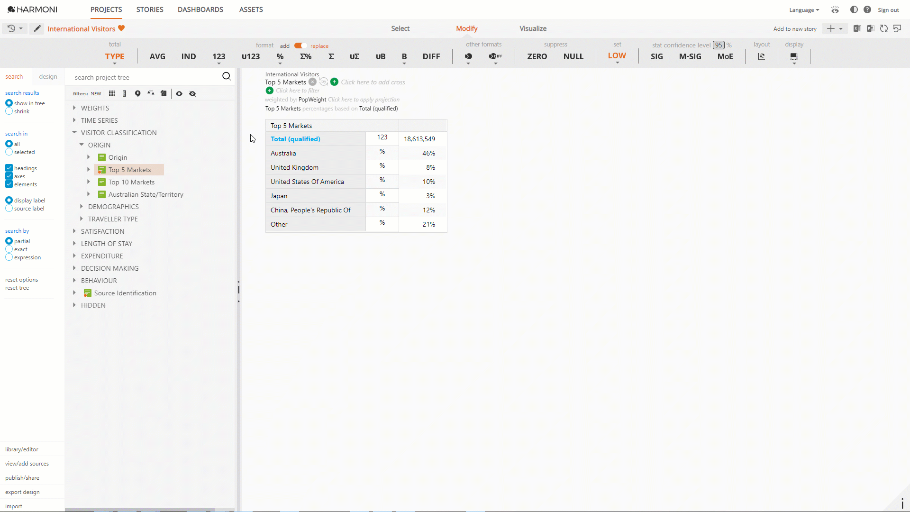The width and height of the screenshot is (910, 512).
Task: Click the green plus to add filter
Action: 270,91
